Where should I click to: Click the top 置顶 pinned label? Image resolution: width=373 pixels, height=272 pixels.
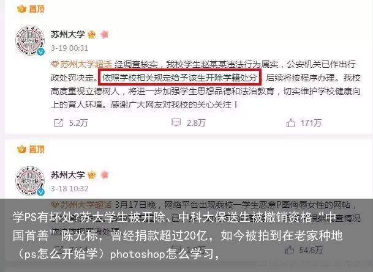coord(31,9)
